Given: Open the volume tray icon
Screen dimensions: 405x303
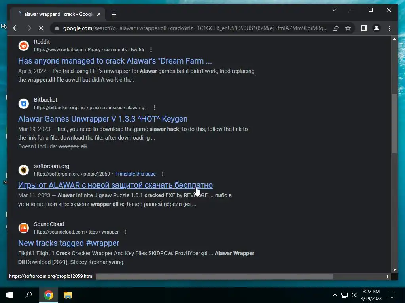Looking at the screenshot, I should [354, 295].
